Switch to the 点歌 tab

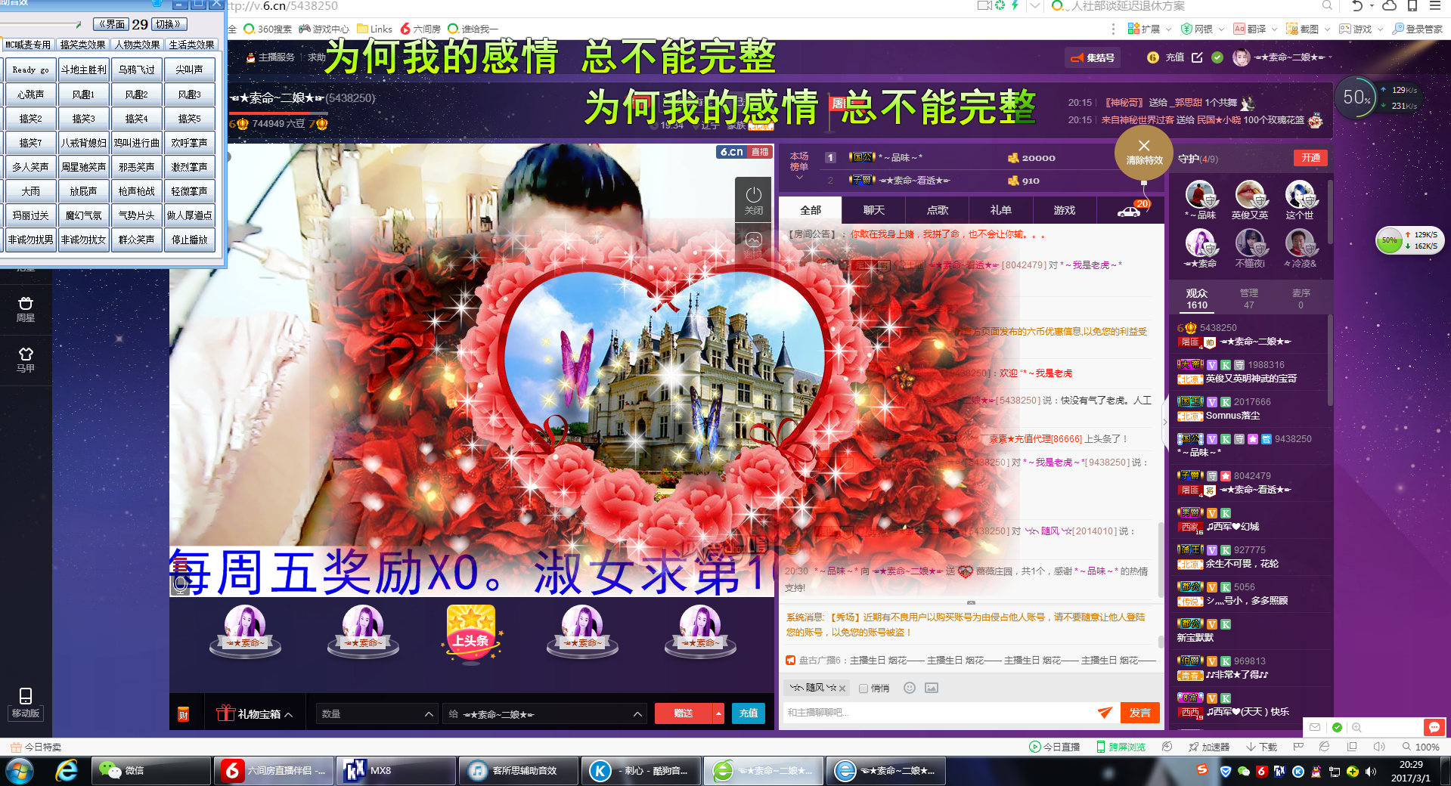(938, 210)
